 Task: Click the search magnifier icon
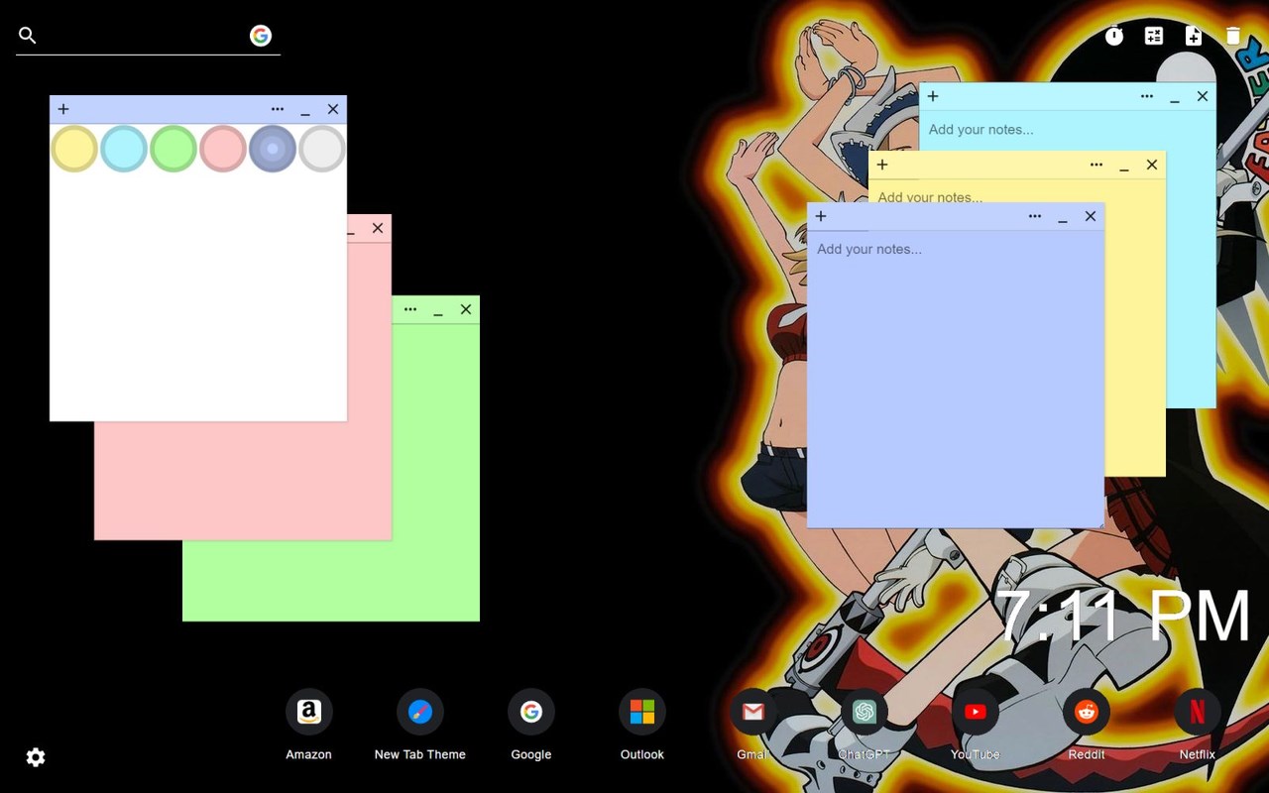coord(28,36)
